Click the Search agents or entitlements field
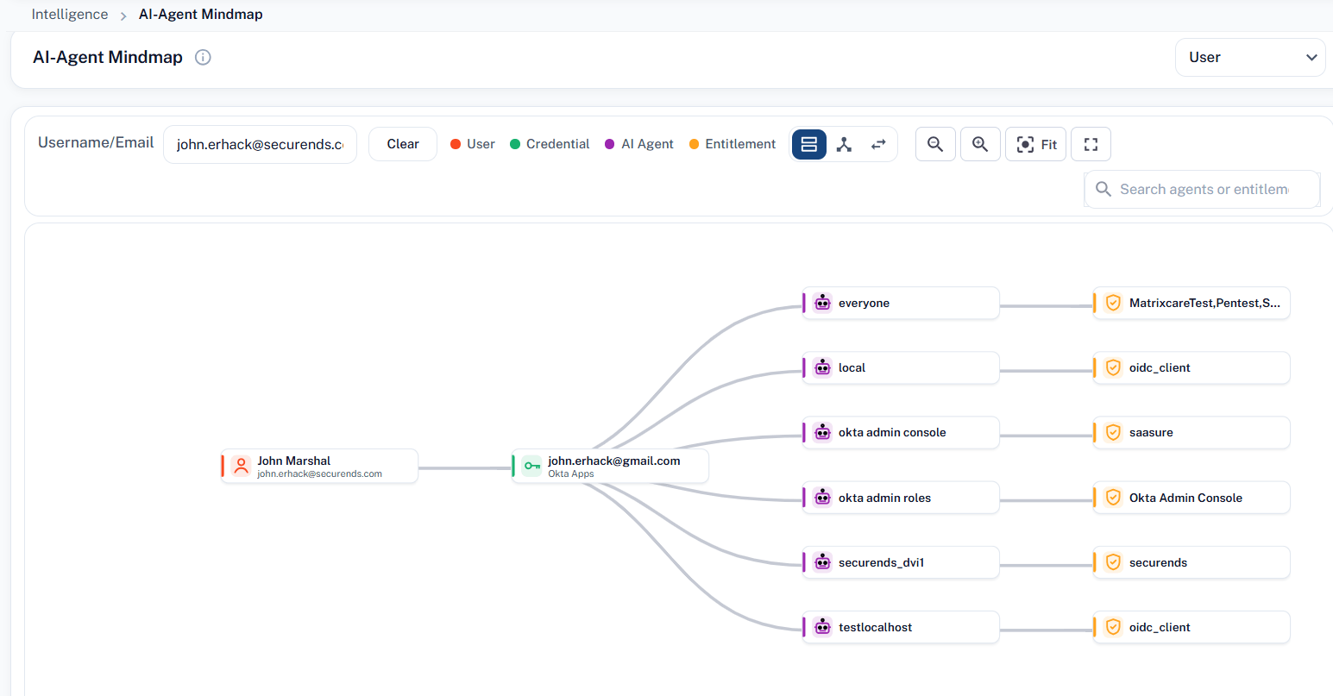Image resolution: width=1333 pixels, height=696 pixels. 1202,189
